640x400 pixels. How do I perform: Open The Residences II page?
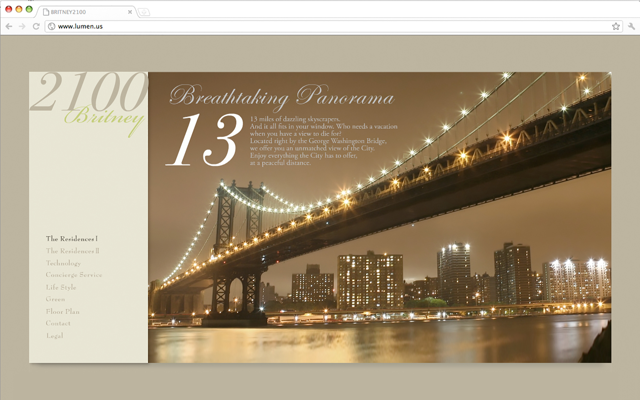pos(72,251)
